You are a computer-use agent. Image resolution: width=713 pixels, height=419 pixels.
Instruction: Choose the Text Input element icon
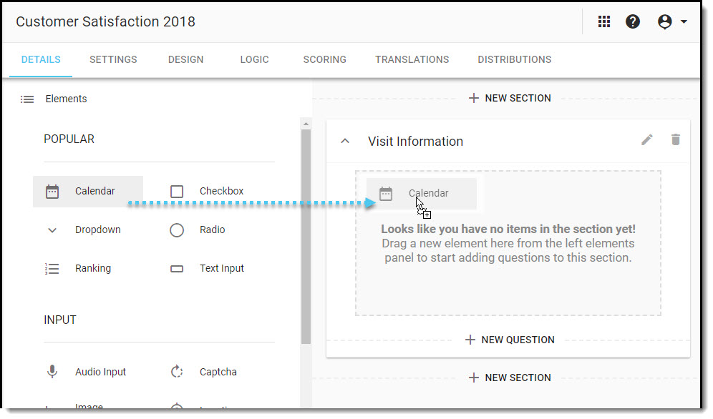(177, 269)
